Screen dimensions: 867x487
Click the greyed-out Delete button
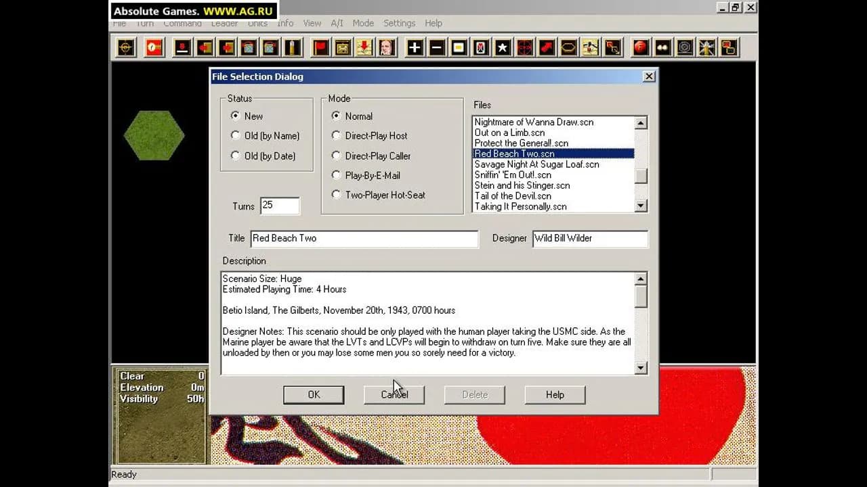point(475,395)
